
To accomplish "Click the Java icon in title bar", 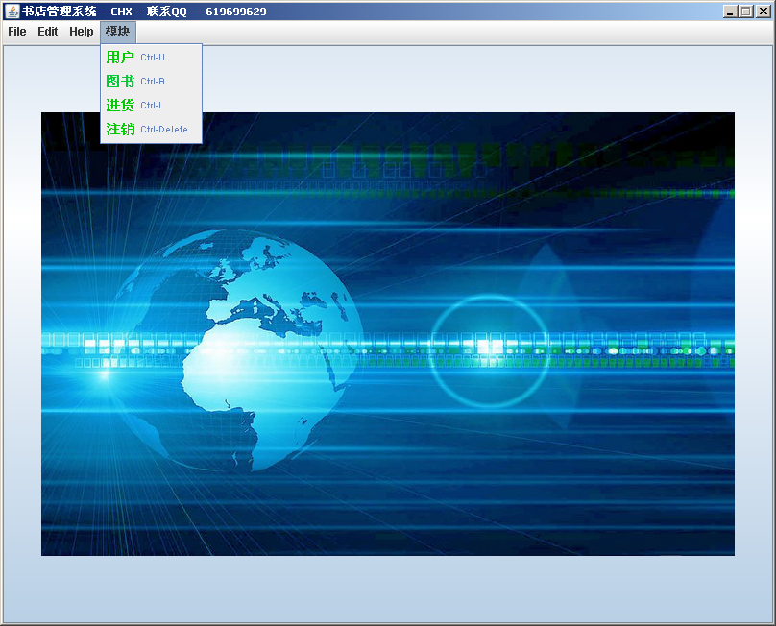I will coord(12,11).
